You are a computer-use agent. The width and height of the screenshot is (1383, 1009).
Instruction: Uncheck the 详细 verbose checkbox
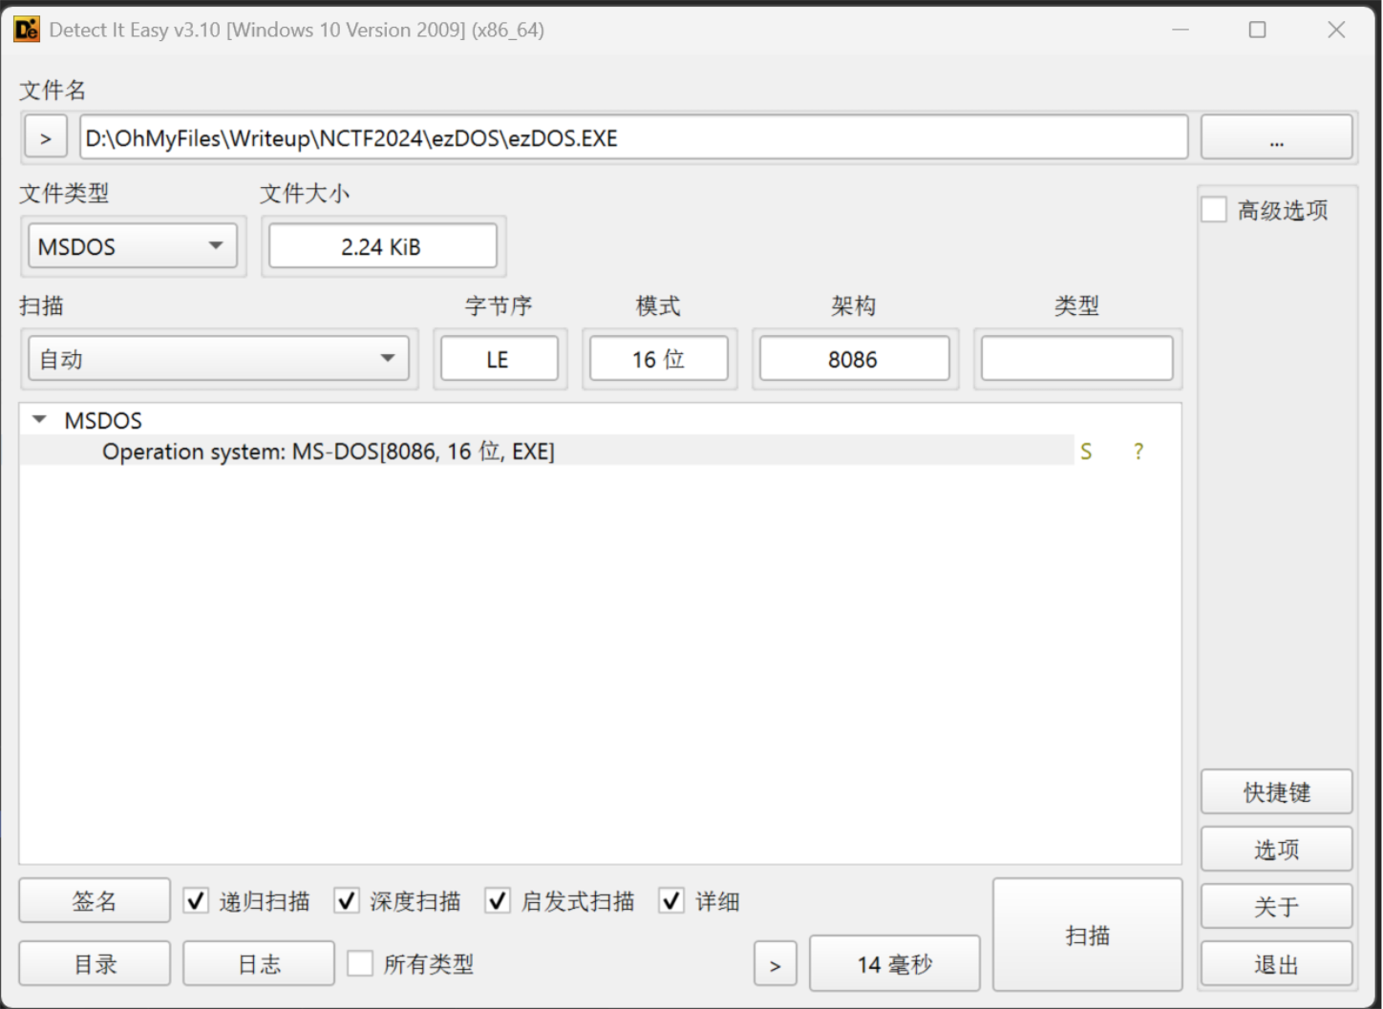[x=671, y=900]
